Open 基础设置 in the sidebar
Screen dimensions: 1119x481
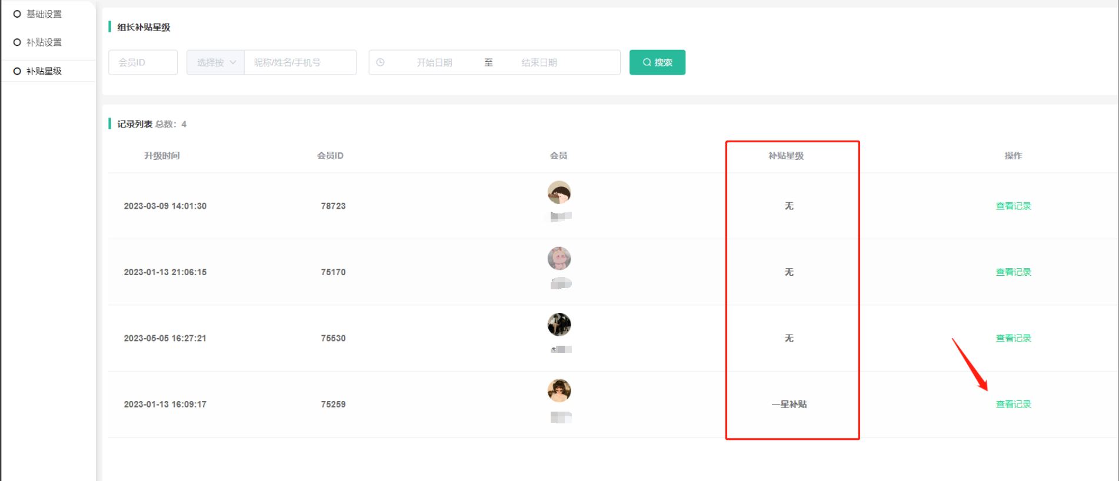point(44,14)
